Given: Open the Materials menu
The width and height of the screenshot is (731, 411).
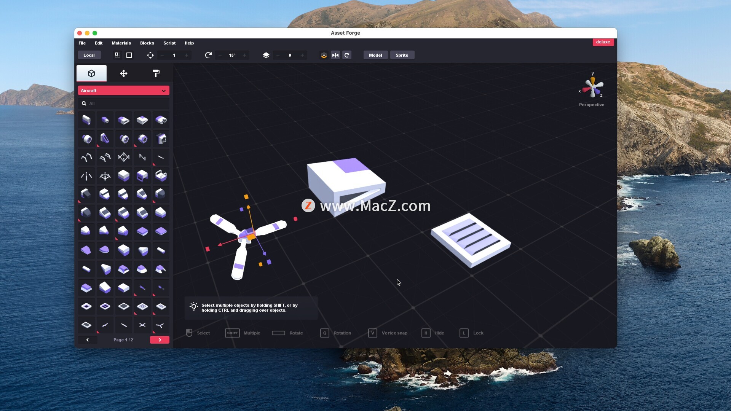Looking at the screenshot, I should coord(121,43).
